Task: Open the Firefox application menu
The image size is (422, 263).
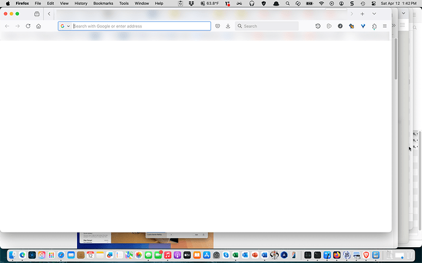Action: 22,4
